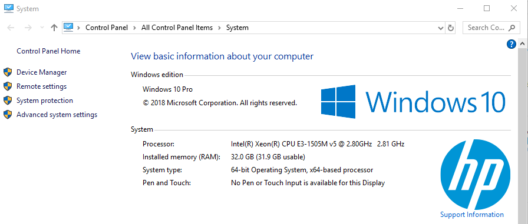Image resolution: width=528 pixels, height=224 pixels.
Task: Go up one level with up arrow
Action: [x=54, y=28]
